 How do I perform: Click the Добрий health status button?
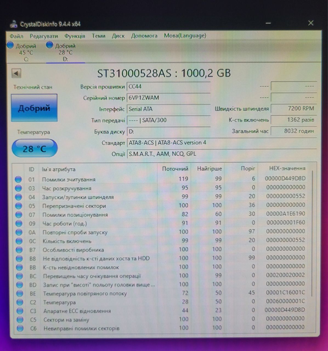pyautogui.click(x=34, y=108)
